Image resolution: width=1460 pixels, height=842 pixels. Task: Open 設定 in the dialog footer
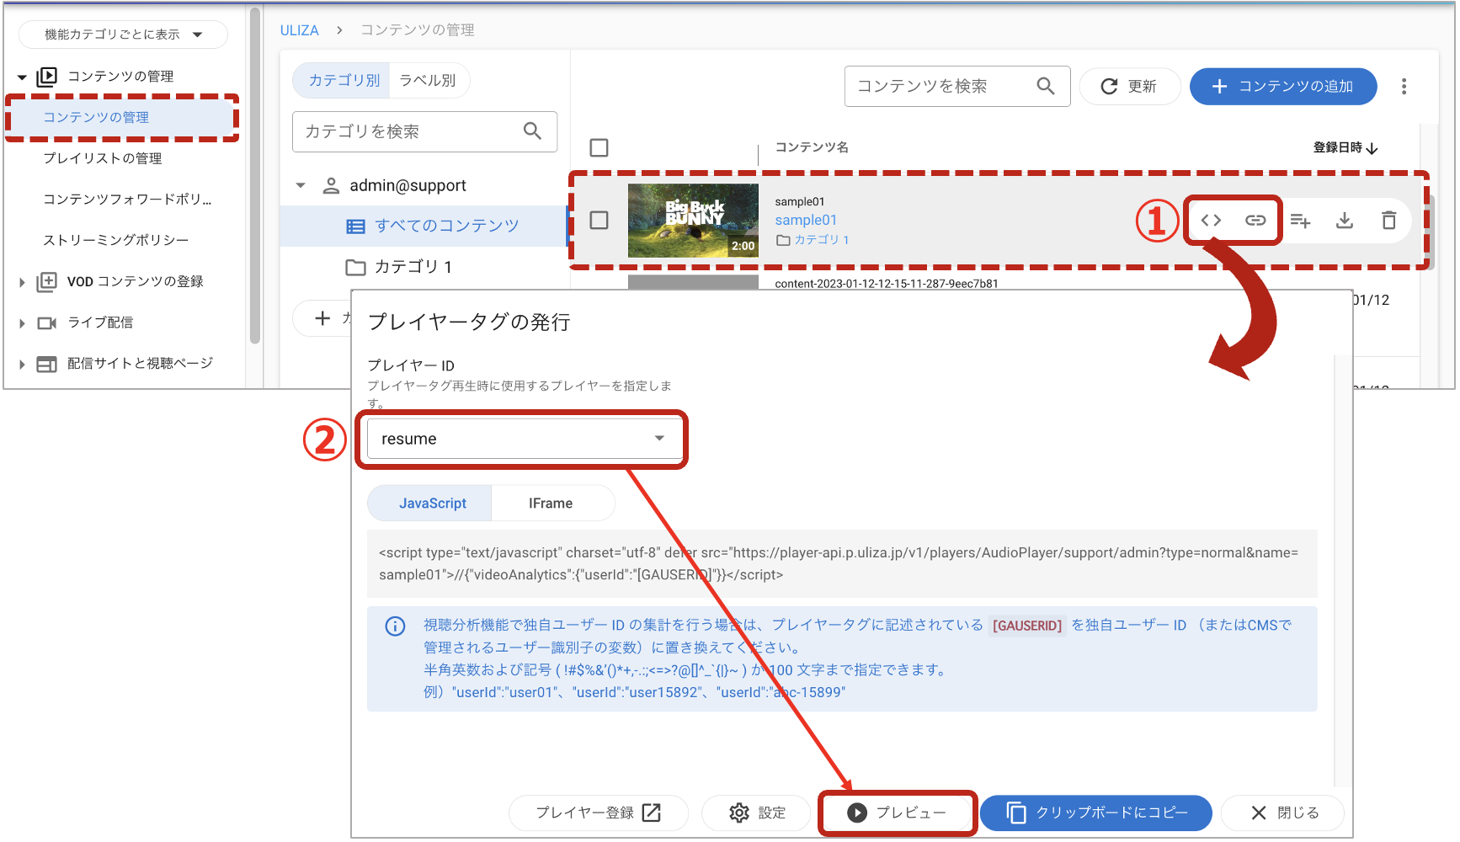[x=756, y=813]
